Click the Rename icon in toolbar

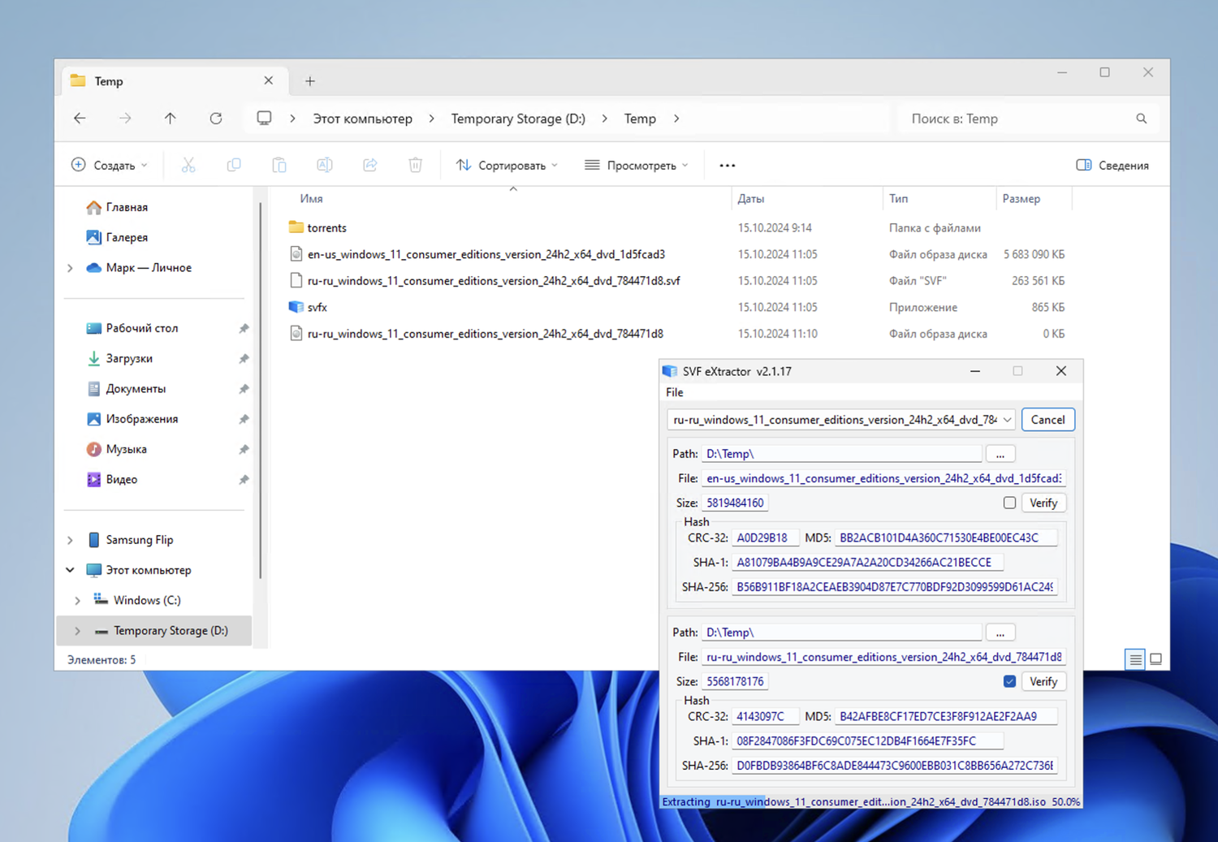325,165
